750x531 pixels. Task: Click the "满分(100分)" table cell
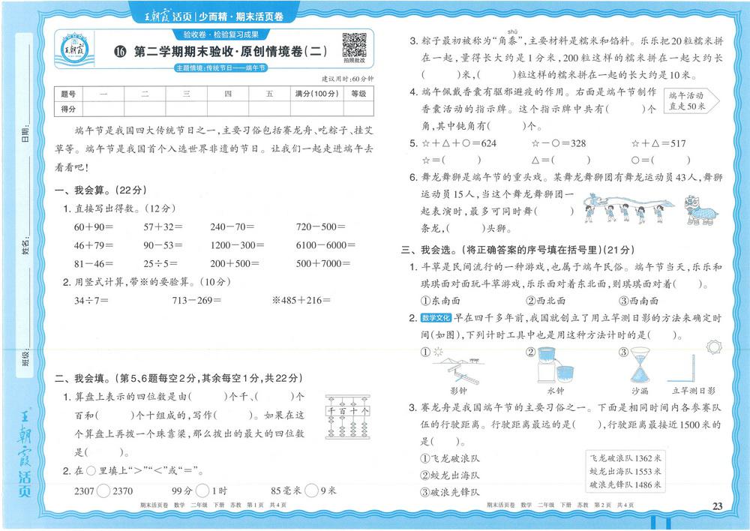[x=316, y=94]
